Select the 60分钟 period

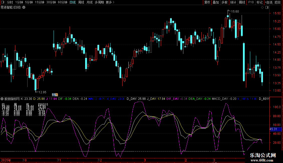click(x=63, y=2)
